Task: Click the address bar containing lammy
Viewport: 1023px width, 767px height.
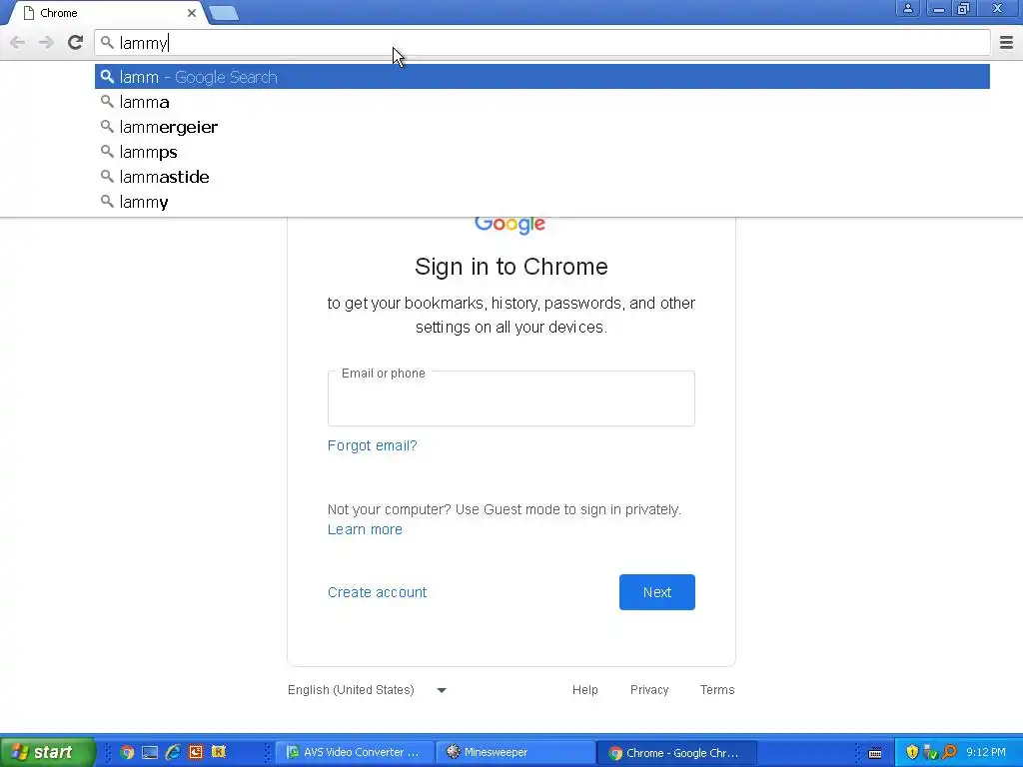Action: 542,43
